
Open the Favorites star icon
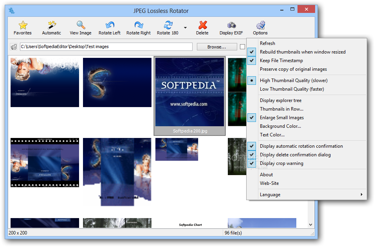23,28
